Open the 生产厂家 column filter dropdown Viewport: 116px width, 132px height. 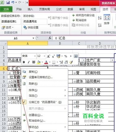(x=112, y=60)
